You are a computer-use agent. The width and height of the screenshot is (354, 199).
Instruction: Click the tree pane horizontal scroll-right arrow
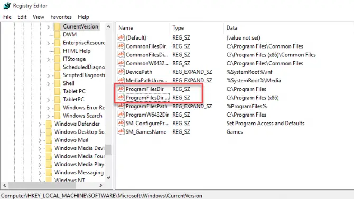(x=101, y=185)
